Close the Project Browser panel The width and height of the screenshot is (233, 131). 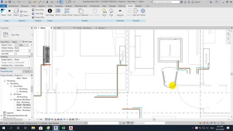(x=32, y=75)
